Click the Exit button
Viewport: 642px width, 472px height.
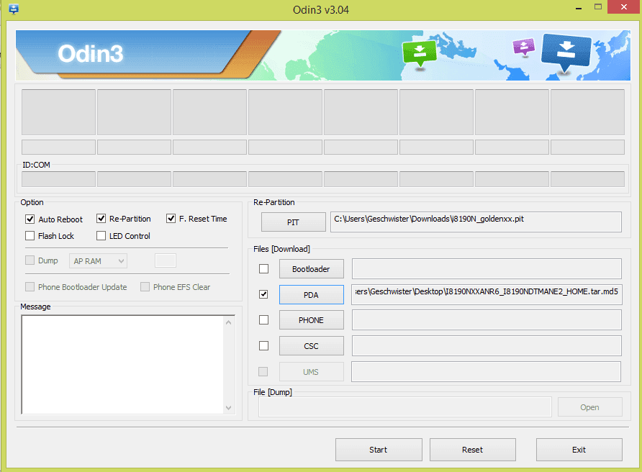click(579, 450)
